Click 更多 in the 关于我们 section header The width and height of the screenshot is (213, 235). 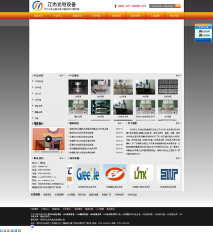pyautogui.click(x=178, y=123)
